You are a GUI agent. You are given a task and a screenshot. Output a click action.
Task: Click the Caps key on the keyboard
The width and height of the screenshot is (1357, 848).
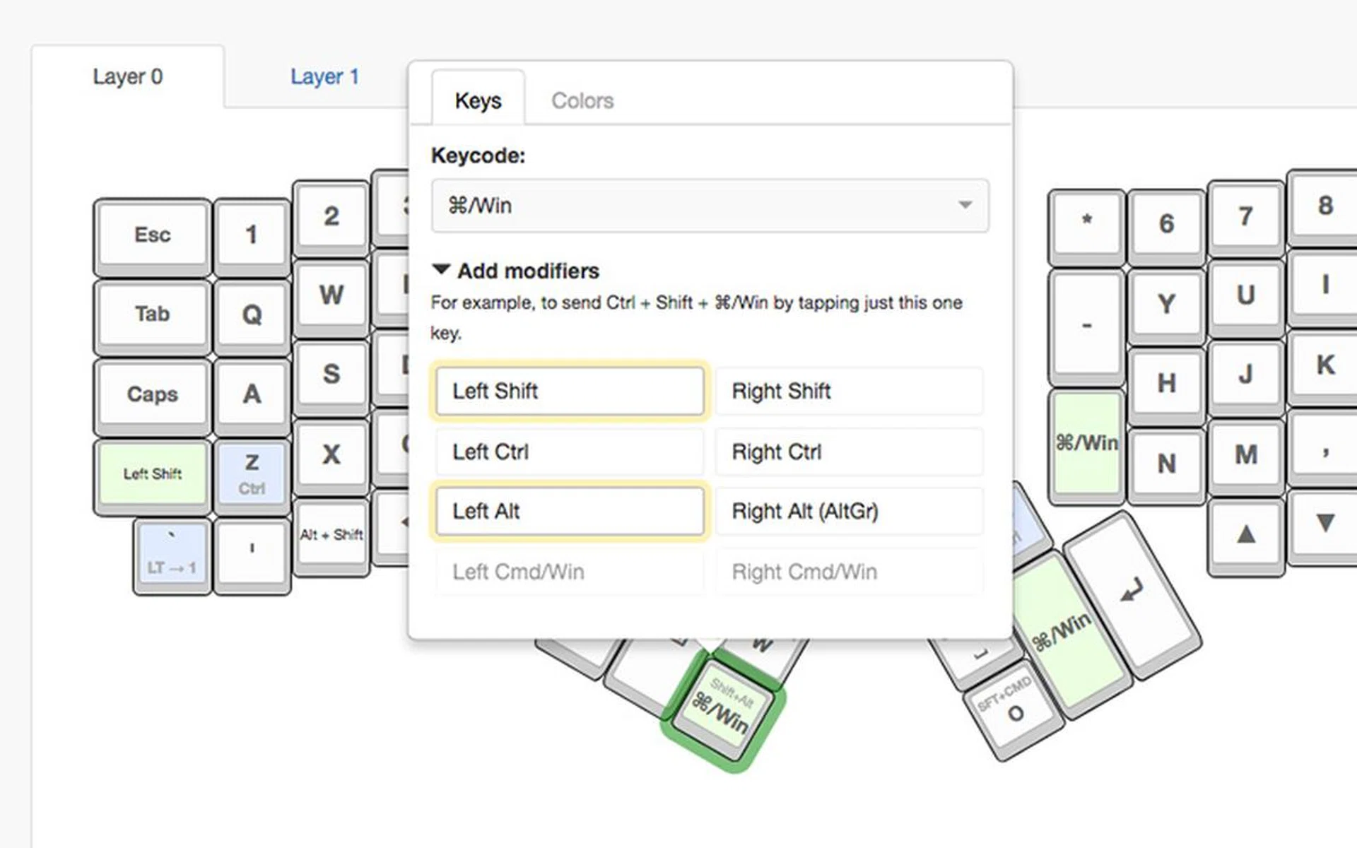pos(152,393)
